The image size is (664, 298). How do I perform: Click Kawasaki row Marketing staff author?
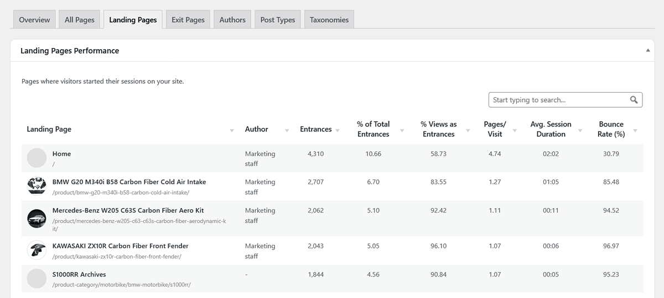coord(260,251)
